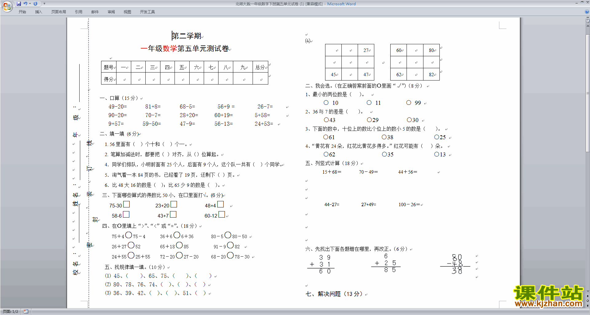590x315 pixels.
Task: Open the 开发工具 ribbon tab
Action: click(x=147, y=12)
